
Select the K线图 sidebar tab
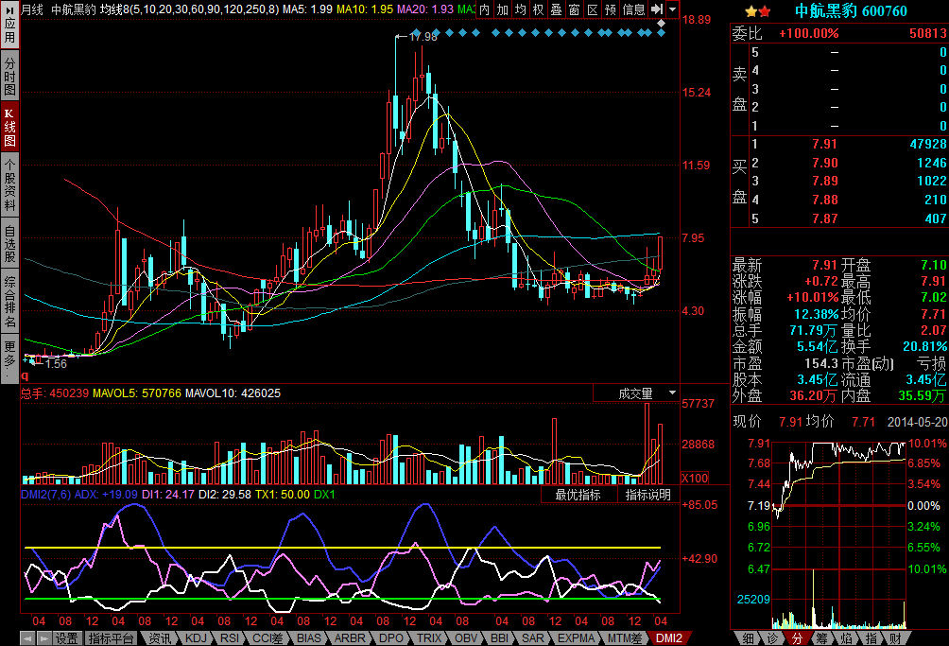tap(9, 127)
